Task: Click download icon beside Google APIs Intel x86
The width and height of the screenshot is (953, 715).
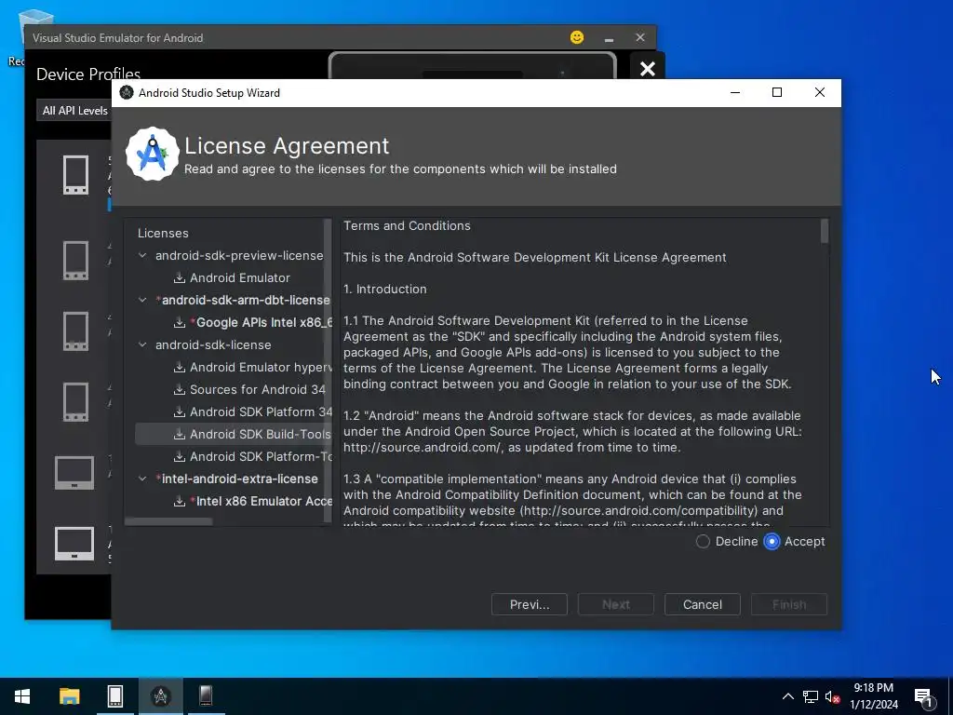Action: (180, 322)
